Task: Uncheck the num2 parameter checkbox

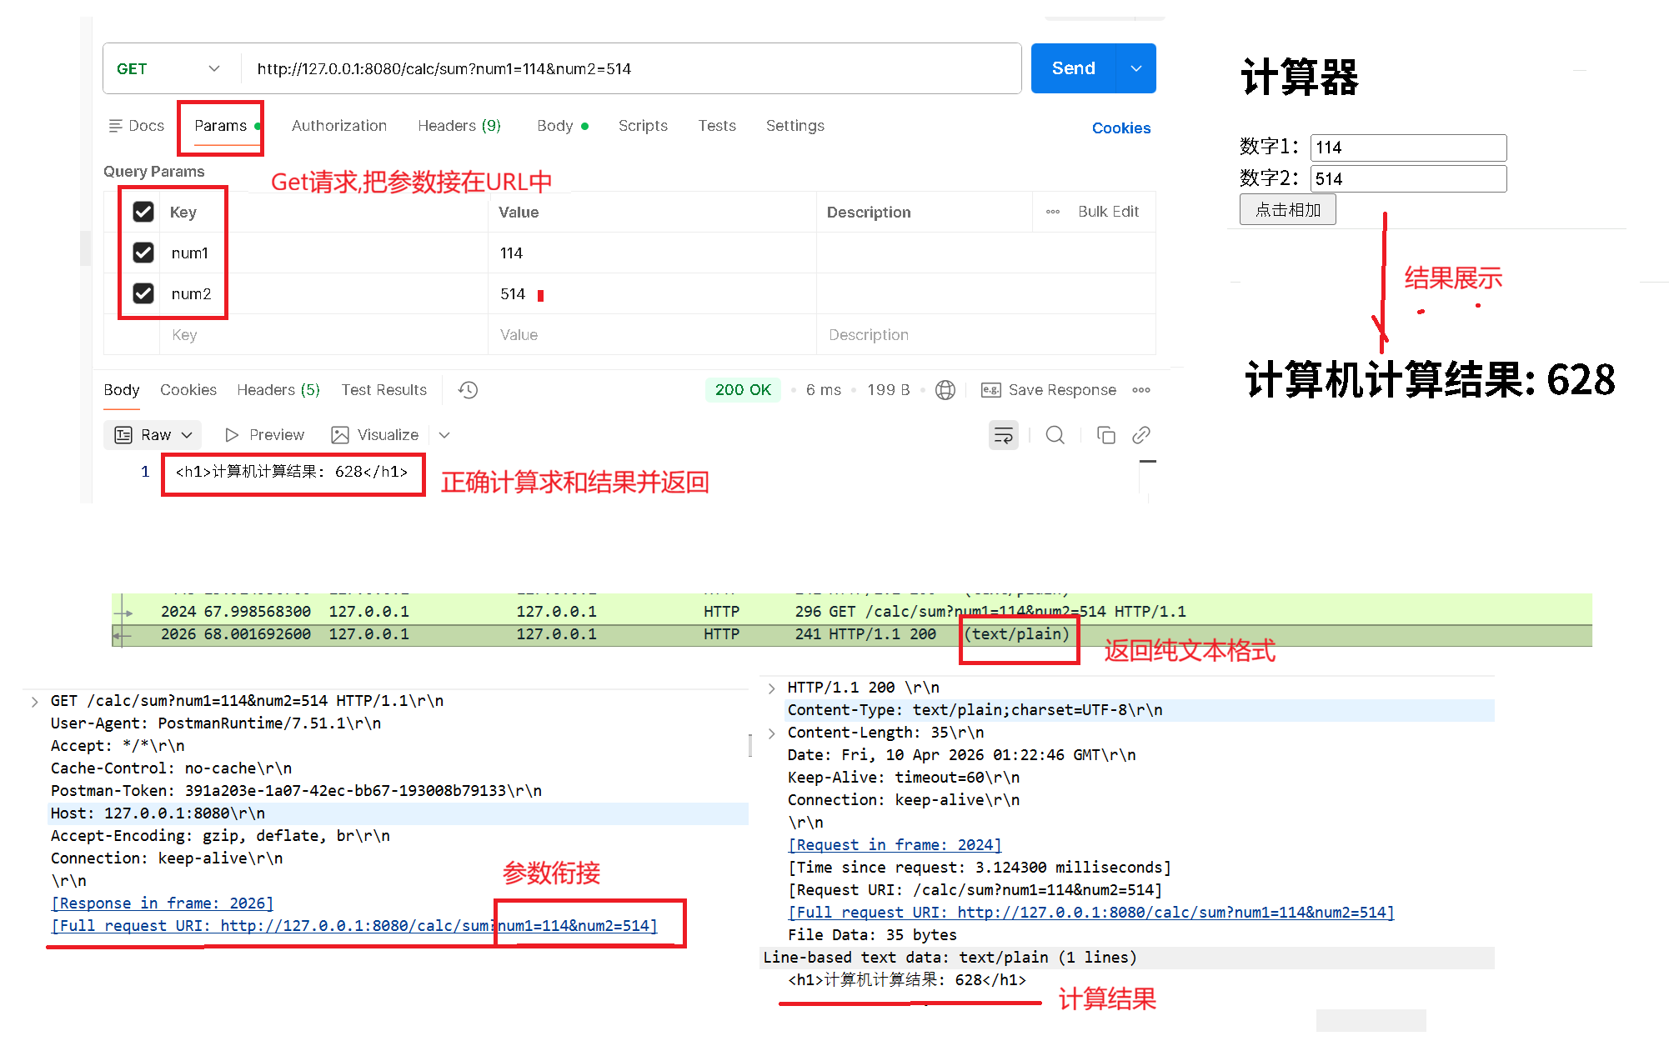Action: pyautogui.click(x=143, y=293)
